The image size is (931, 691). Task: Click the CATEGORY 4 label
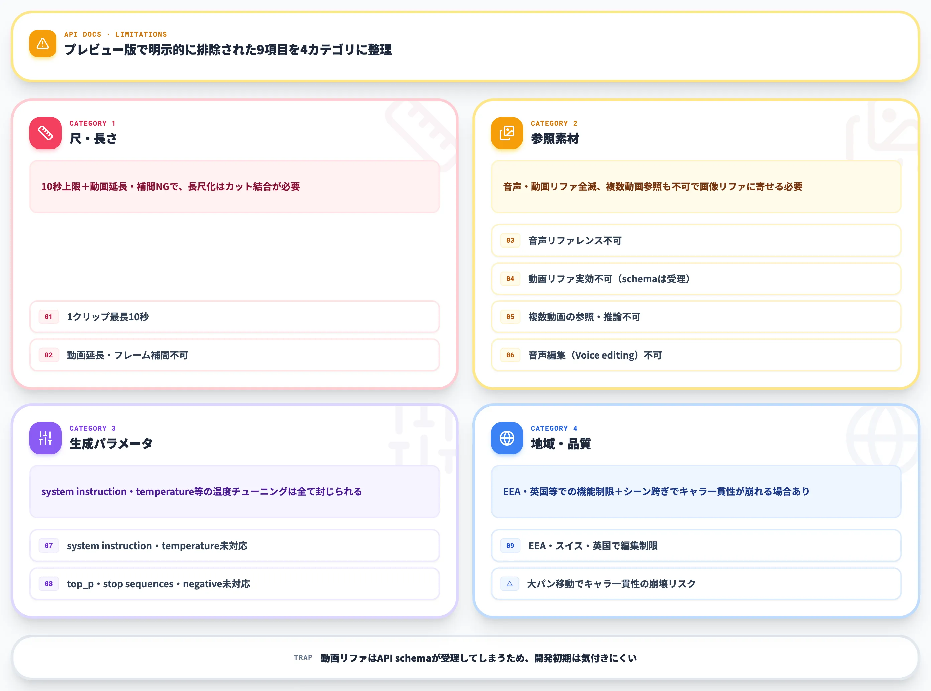point(554,428)
